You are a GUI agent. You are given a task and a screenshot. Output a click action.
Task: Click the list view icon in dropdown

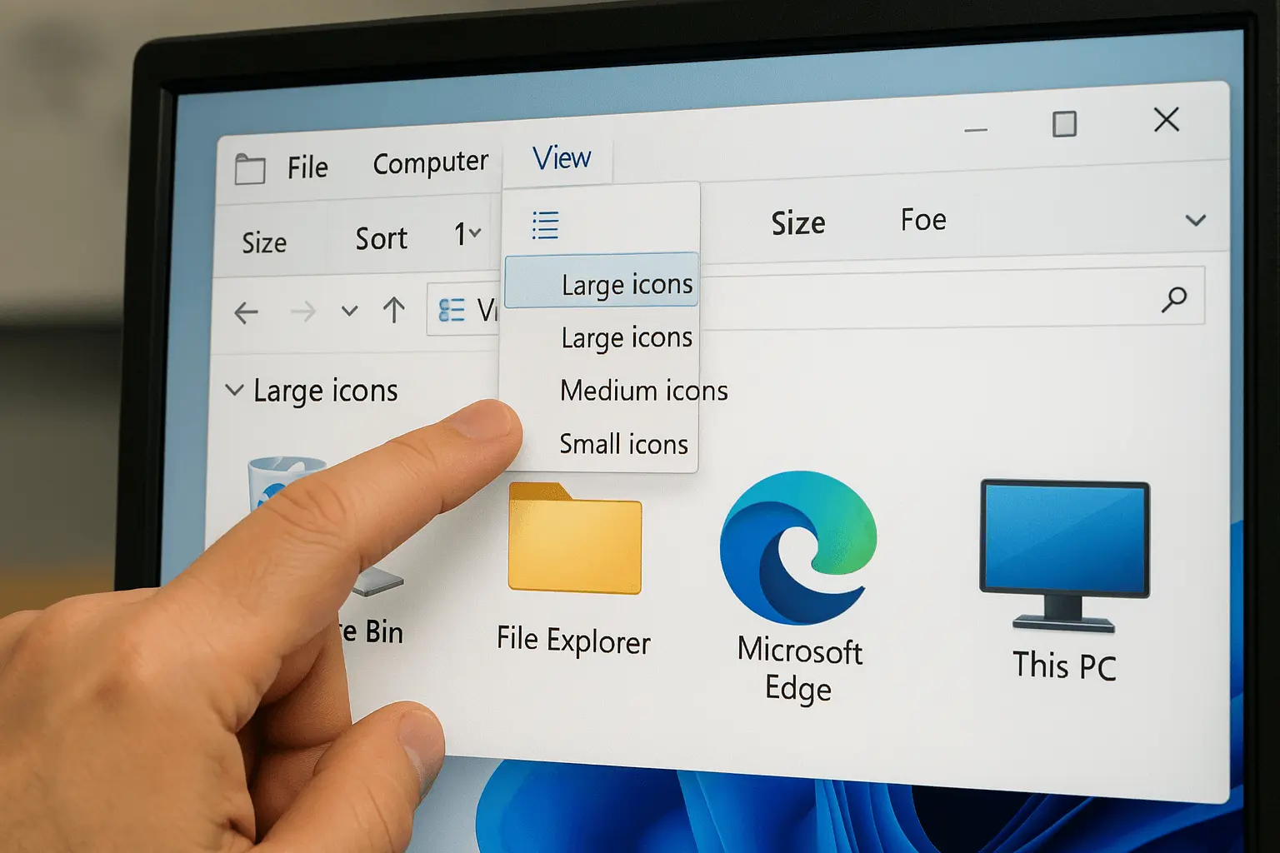(x=545, y=225)
